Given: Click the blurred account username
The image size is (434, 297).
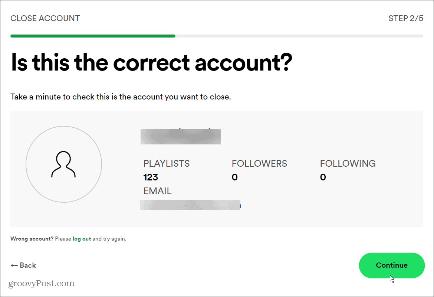Looking at the screenshot, I should point(180,136).
